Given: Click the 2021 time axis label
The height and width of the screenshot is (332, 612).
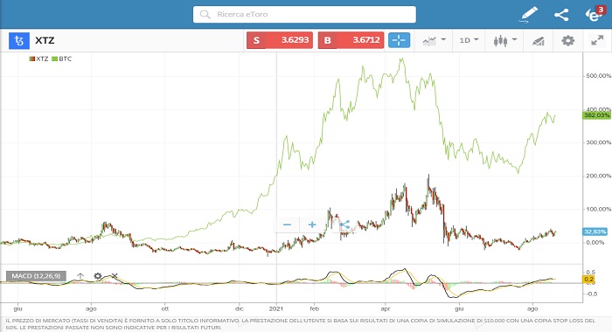Looking at the screenshot, I should tap(276, 308).
